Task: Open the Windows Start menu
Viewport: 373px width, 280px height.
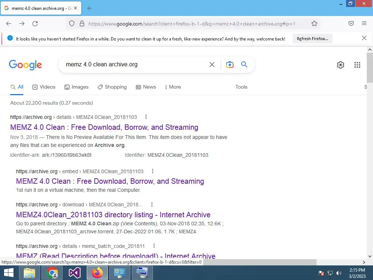Action: [9, 273]
